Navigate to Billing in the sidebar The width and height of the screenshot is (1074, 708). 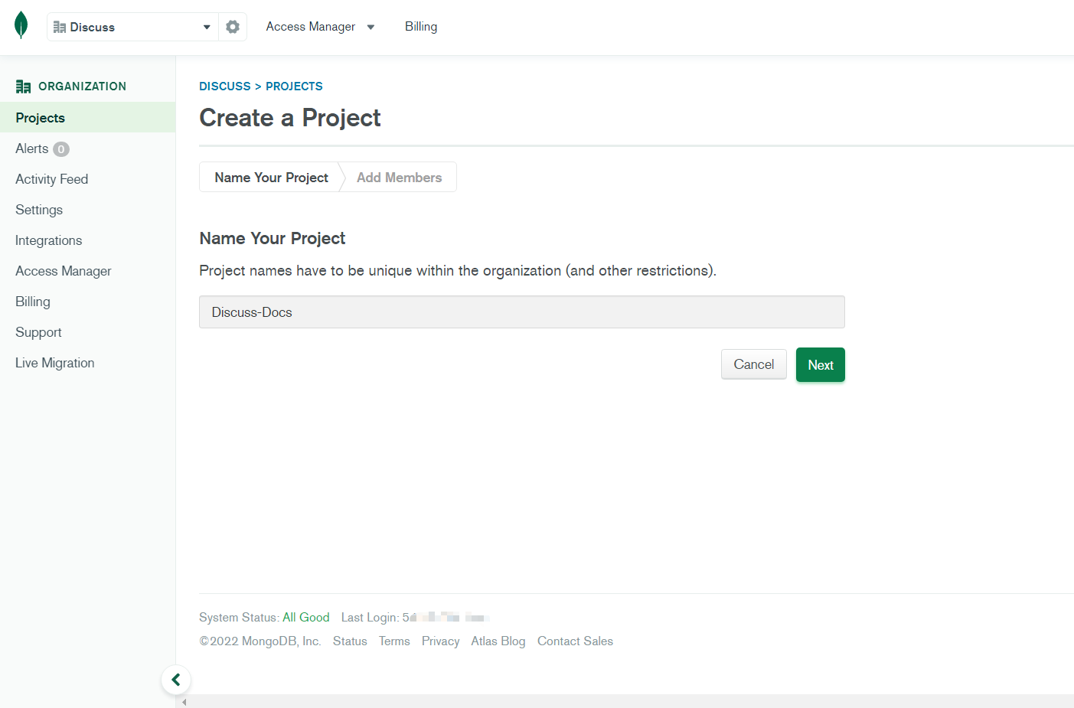coord(32,301)
